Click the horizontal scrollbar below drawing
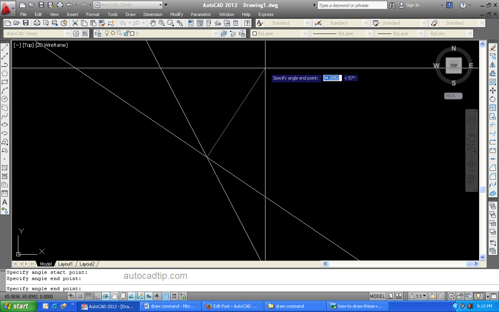 pos(400,264)
